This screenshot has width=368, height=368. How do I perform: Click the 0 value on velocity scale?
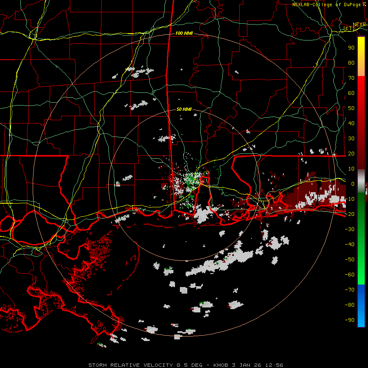click(x=353, y=184)
